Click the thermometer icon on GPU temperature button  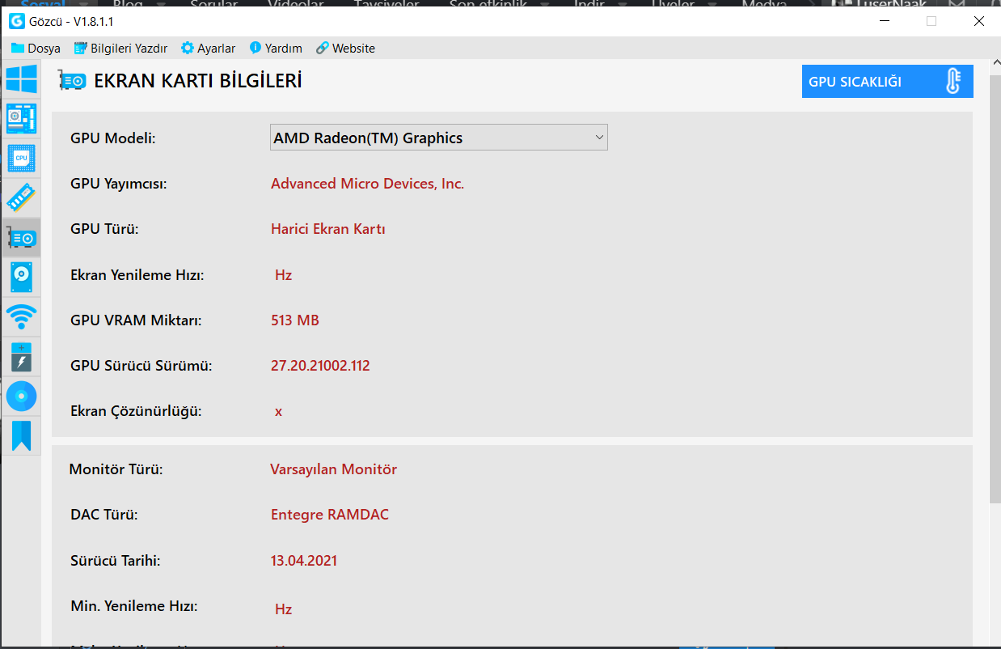pos(952,81)
